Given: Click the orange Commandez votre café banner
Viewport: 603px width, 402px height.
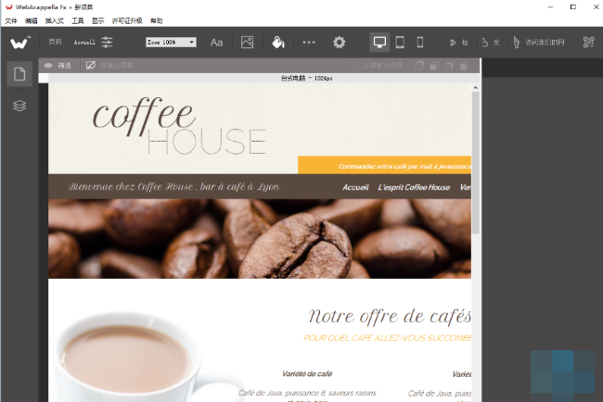Looking at the screenshot, I should 385,165.
